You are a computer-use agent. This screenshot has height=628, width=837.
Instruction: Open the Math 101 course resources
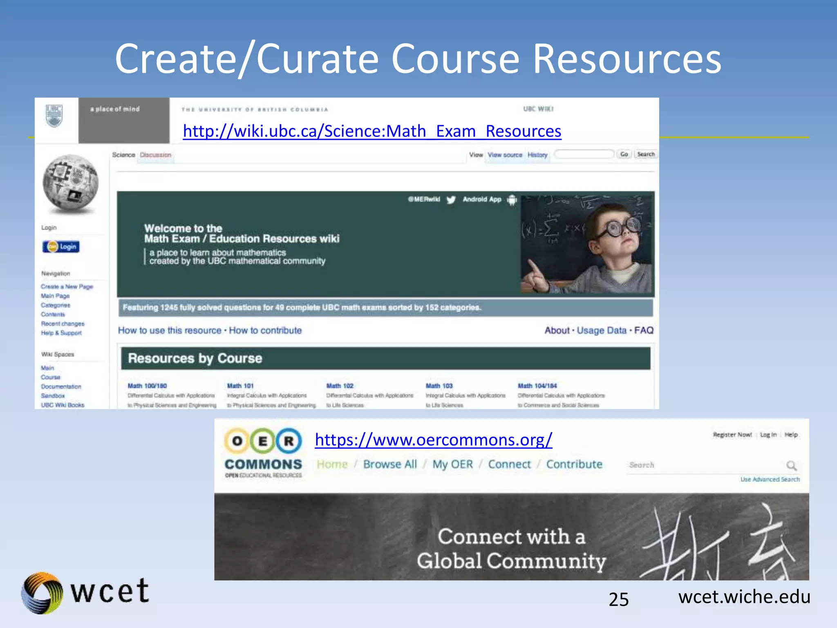[239, 386]
